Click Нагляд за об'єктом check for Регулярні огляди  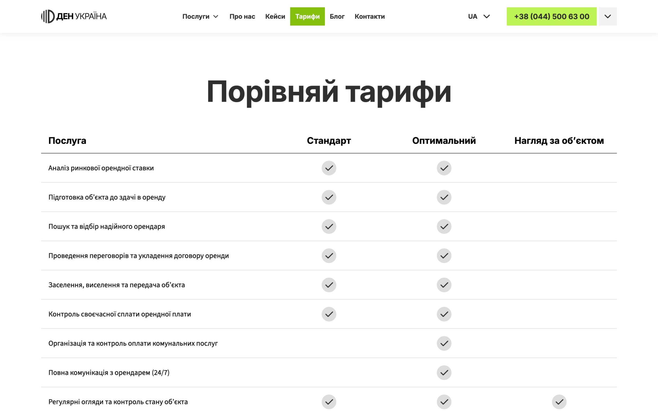(559, 402)
